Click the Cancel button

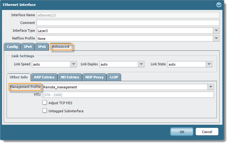pos(207,132)
